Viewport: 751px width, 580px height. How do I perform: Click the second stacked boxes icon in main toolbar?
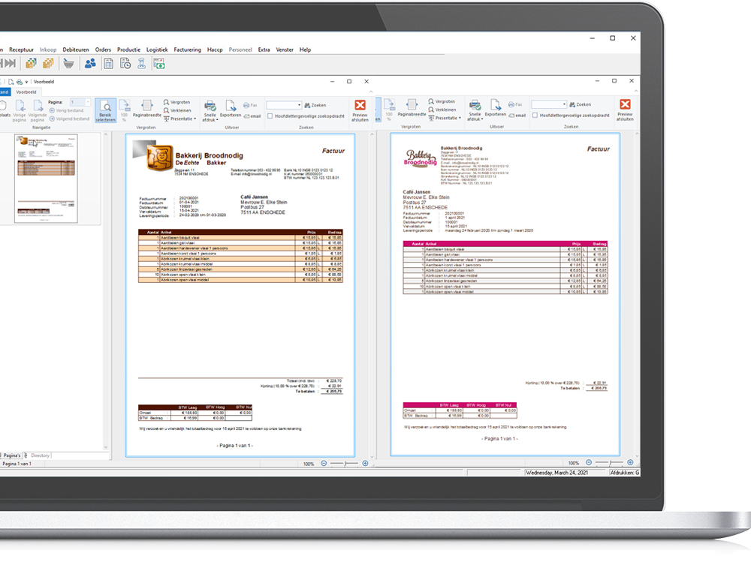[48, 63]
